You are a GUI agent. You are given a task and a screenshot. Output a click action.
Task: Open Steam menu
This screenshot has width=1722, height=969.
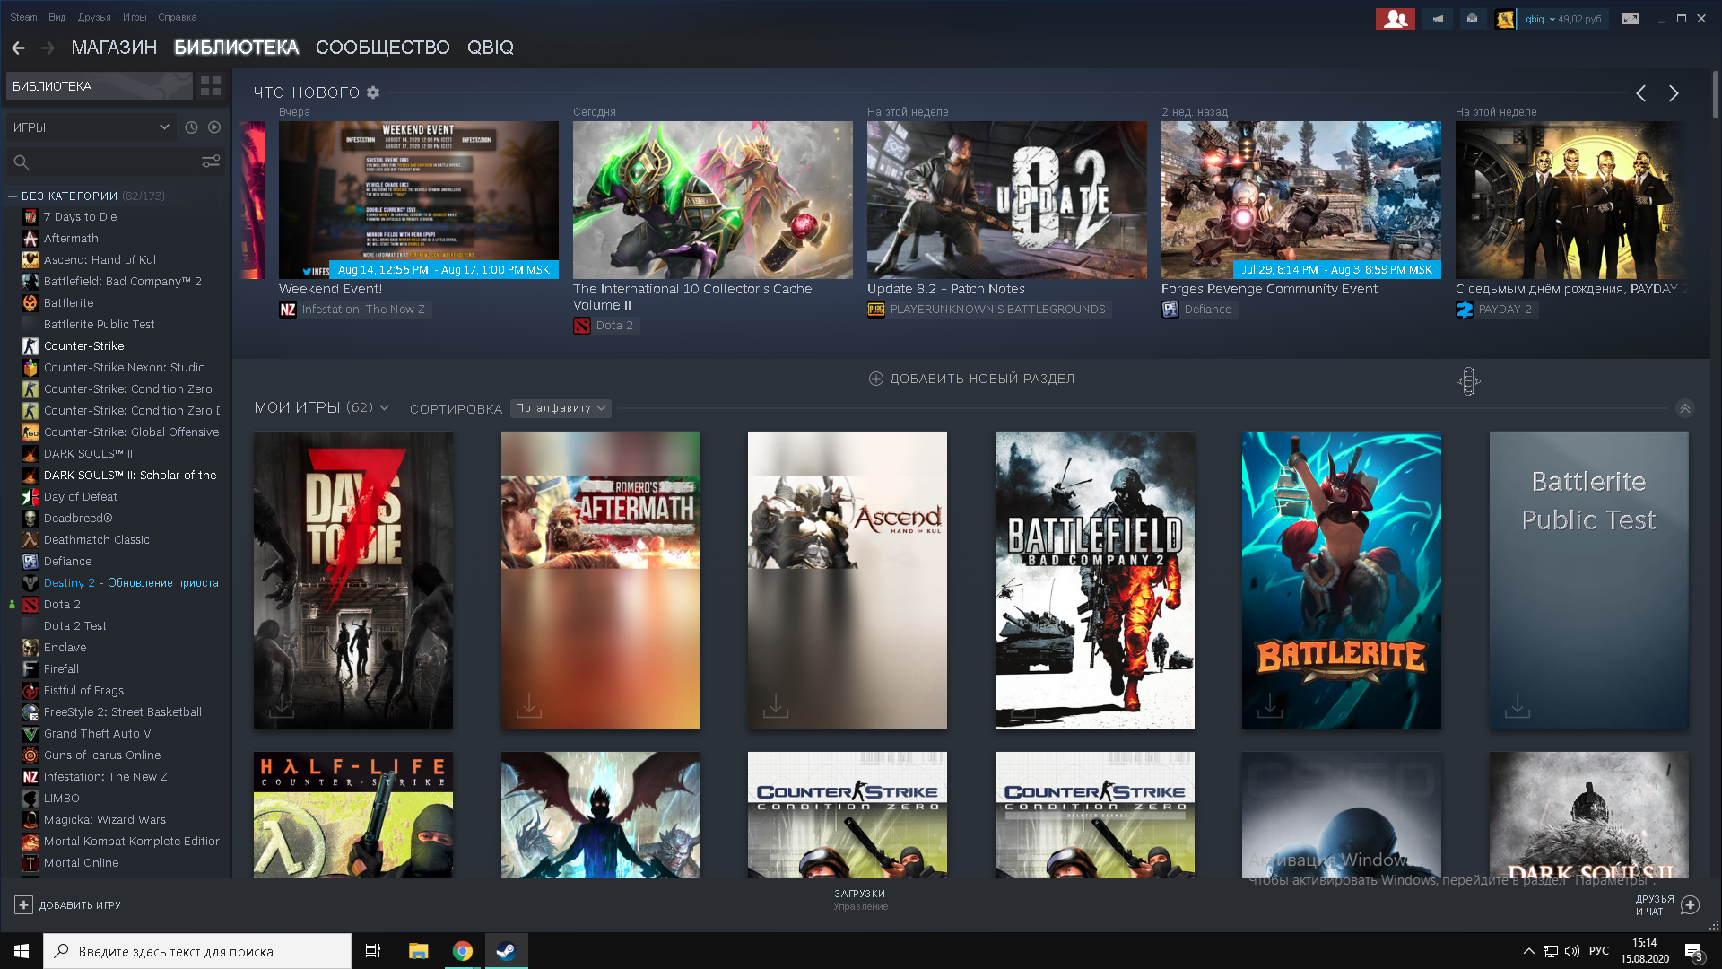point(24,17)
